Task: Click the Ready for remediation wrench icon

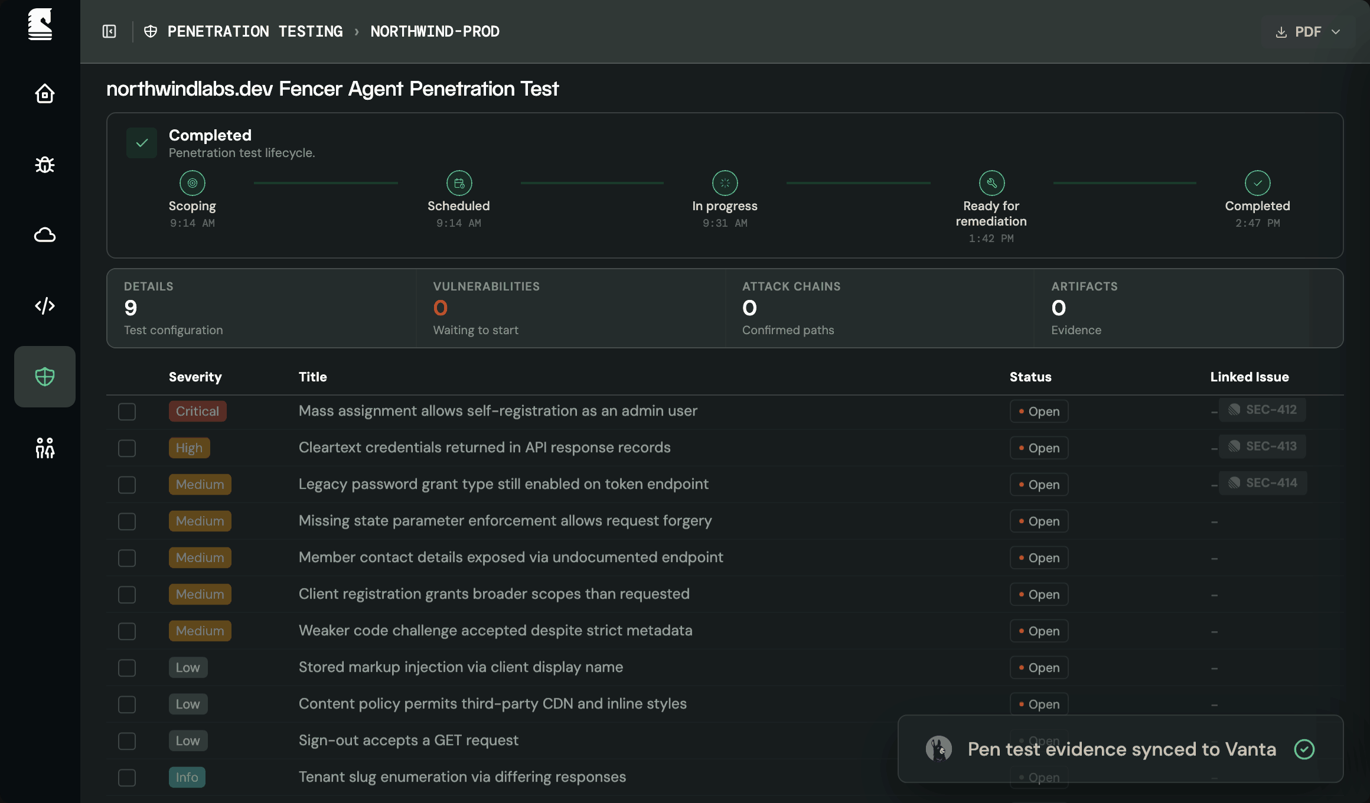Action: tap(992, 183)
